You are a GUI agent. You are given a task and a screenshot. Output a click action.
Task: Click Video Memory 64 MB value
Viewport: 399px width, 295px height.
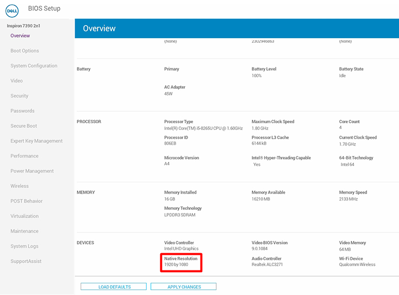pos(345,249)
